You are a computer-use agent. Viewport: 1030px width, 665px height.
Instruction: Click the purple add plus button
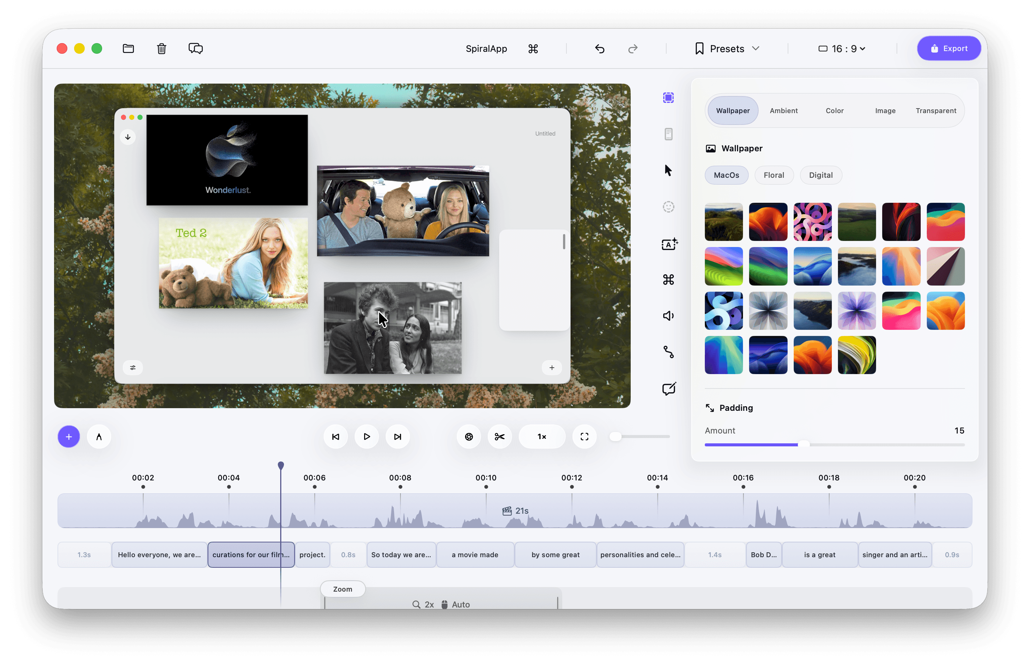[x=69, y=437]
